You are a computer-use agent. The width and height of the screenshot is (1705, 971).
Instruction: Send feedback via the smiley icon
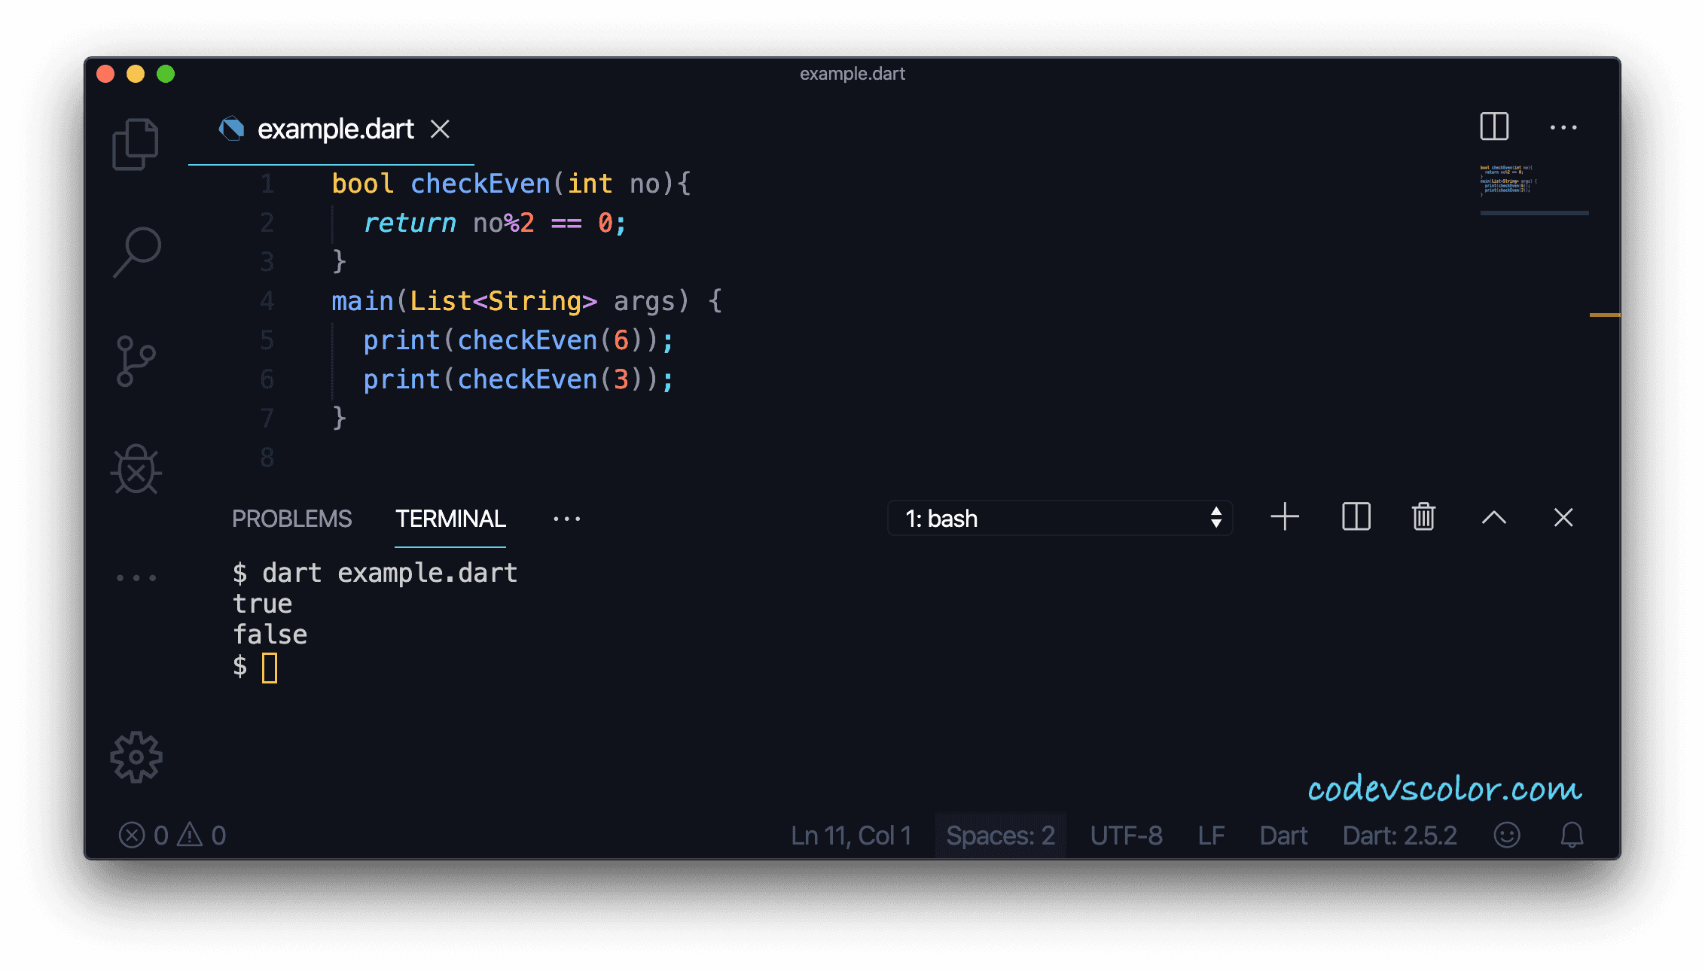click(x=1507, y=834)
